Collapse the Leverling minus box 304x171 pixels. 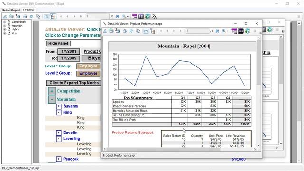[59, 139]
